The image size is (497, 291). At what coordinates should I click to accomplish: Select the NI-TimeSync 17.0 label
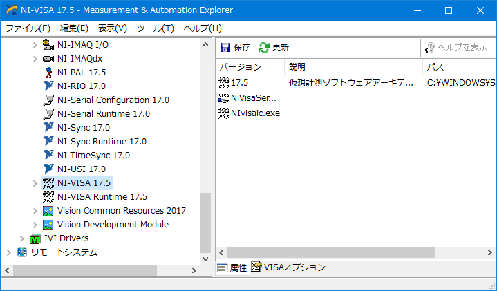pyautogui.click(x=93, y=156)
